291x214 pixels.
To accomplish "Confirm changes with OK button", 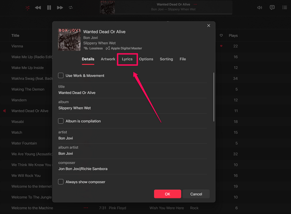I will [167, 194].
